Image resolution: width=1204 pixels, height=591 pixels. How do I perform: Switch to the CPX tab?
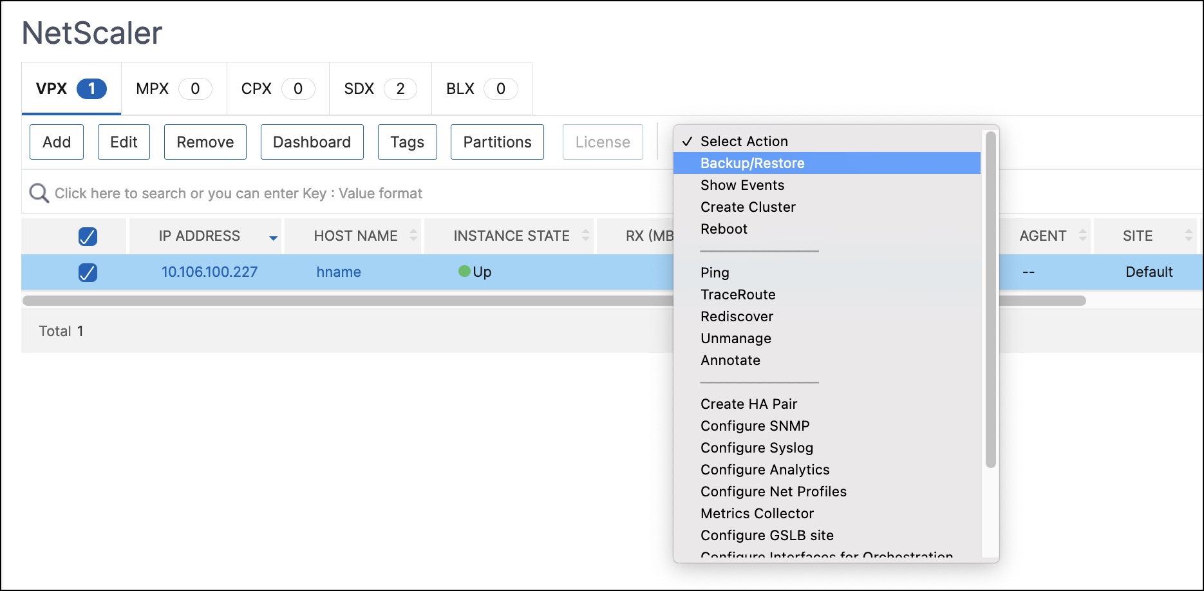pyautogui.click(x=278, y=89)
